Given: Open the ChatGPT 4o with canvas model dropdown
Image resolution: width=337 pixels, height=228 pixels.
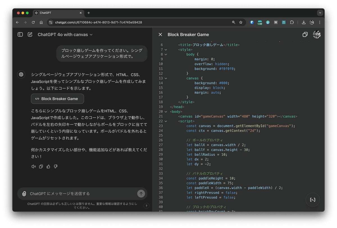Looking at the screenshot, I should 65,35.
